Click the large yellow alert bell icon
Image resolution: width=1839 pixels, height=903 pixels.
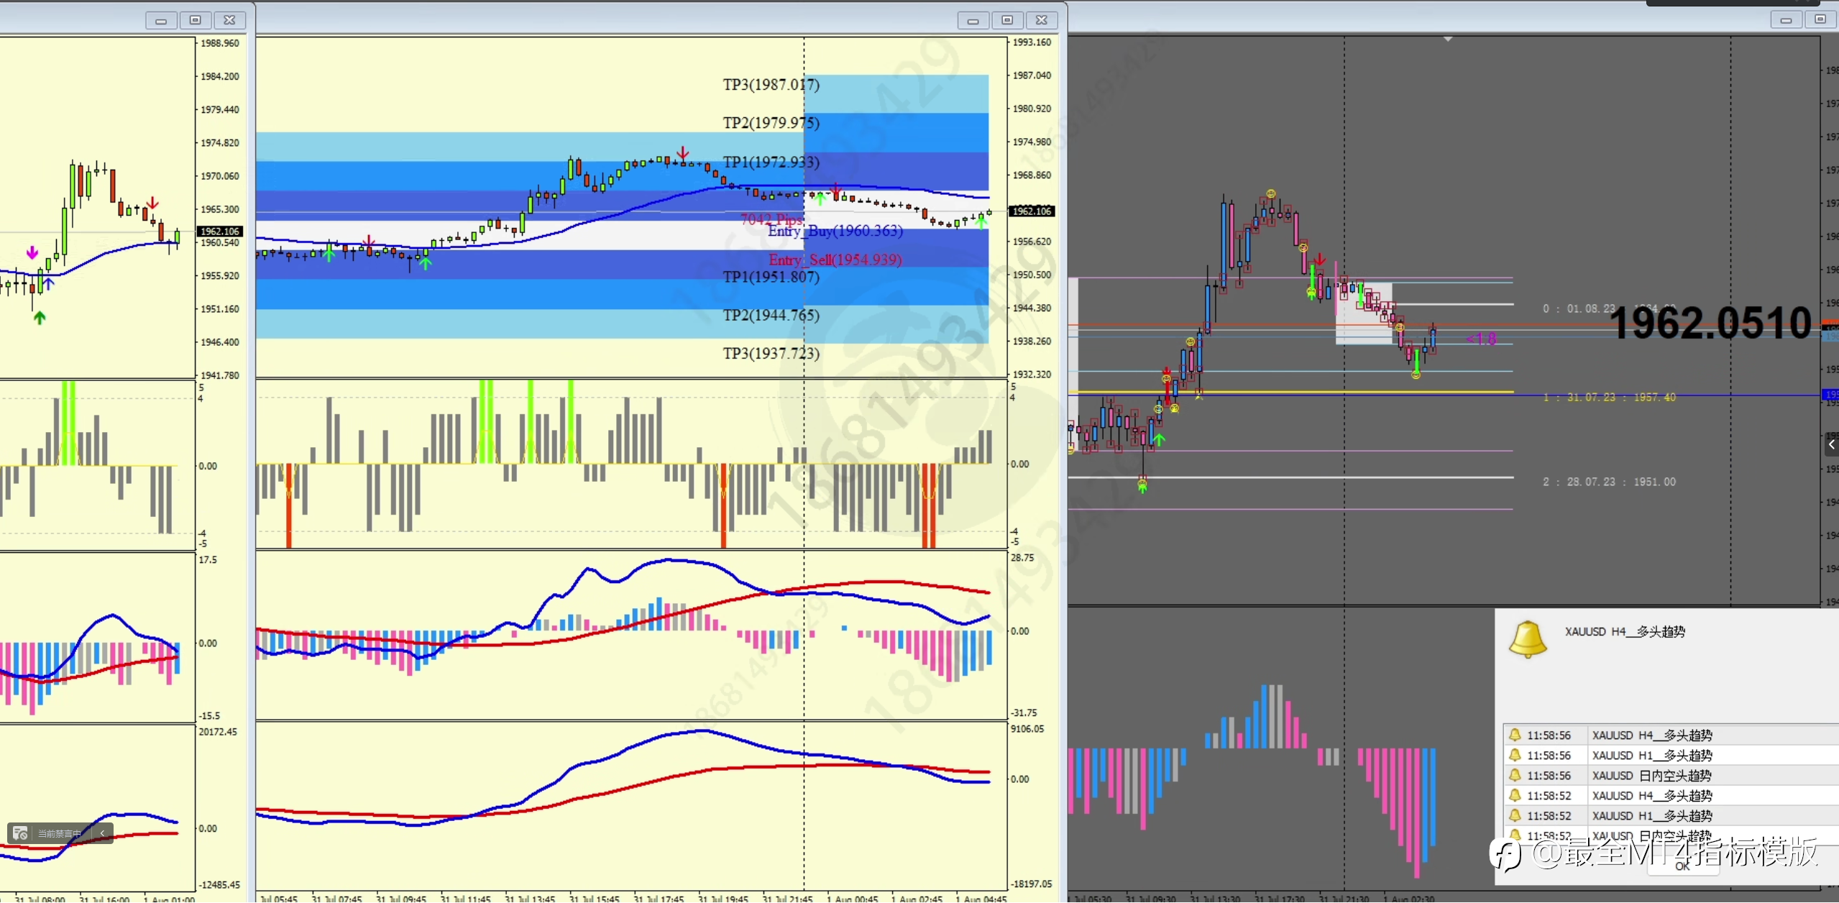click(1527, 639)
